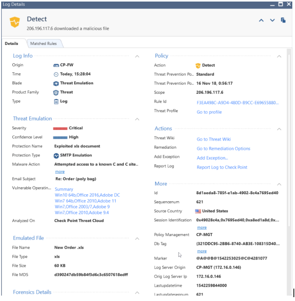Open the Vulnerable OS Summary link

point(64,189)
